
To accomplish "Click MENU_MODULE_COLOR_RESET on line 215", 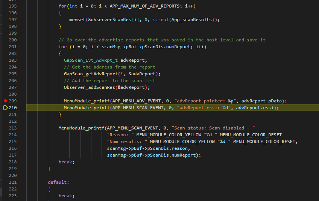I will point(264,142).
